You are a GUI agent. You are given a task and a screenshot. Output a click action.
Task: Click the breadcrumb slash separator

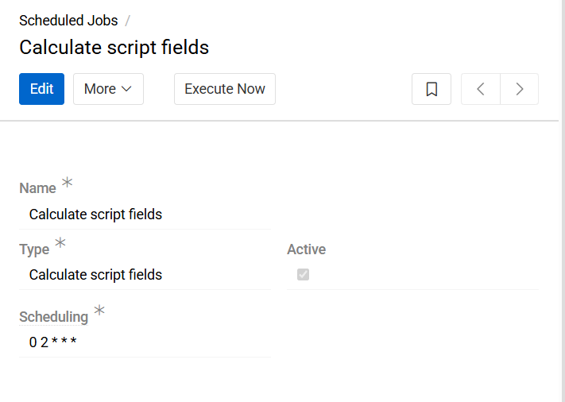point(127,21)
